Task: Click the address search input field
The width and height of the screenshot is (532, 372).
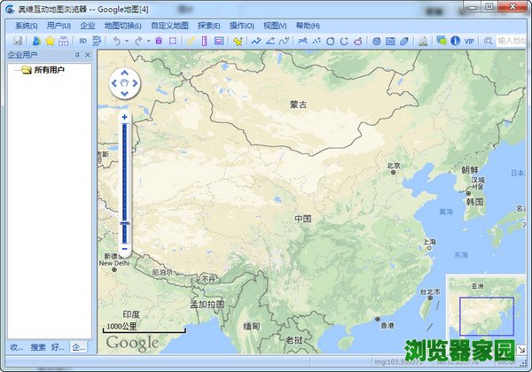Action: (x=510, y=41)
